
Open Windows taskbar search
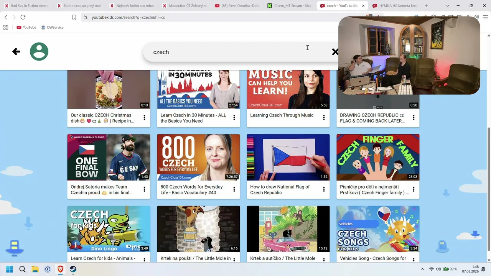click(x=22, y=269)
